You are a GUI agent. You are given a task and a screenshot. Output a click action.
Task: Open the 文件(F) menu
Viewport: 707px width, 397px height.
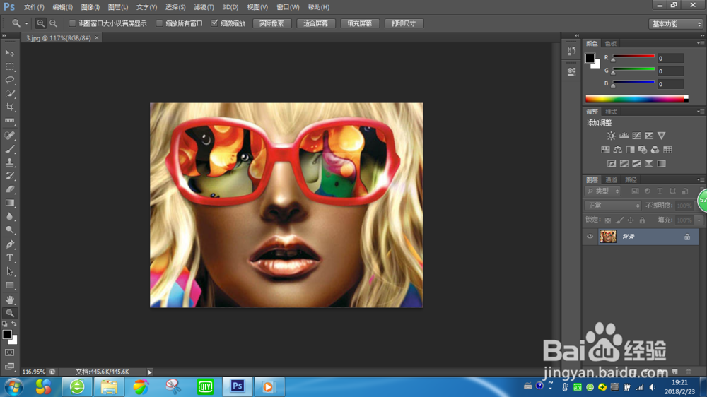34,7
